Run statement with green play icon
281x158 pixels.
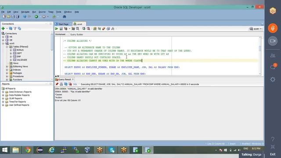57,29
